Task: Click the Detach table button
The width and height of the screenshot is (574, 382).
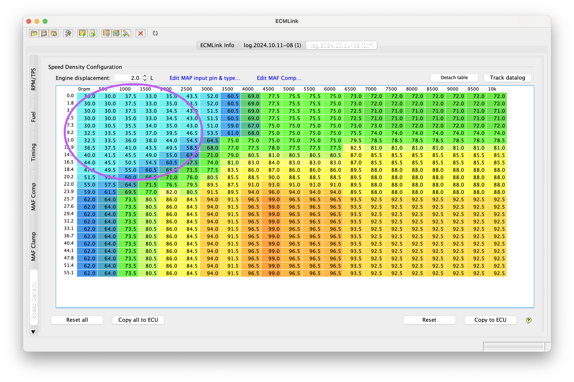Action: coord(454,78)
